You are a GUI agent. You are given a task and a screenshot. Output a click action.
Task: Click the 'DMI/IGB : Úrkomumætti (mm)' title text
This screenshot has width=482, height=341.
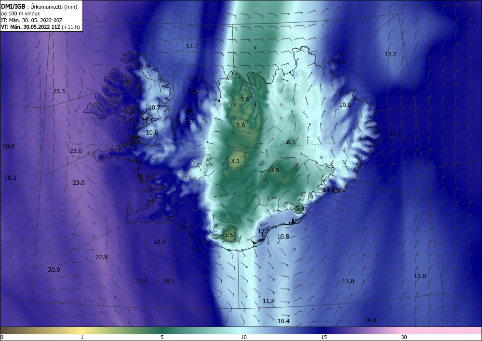point(39,7)
